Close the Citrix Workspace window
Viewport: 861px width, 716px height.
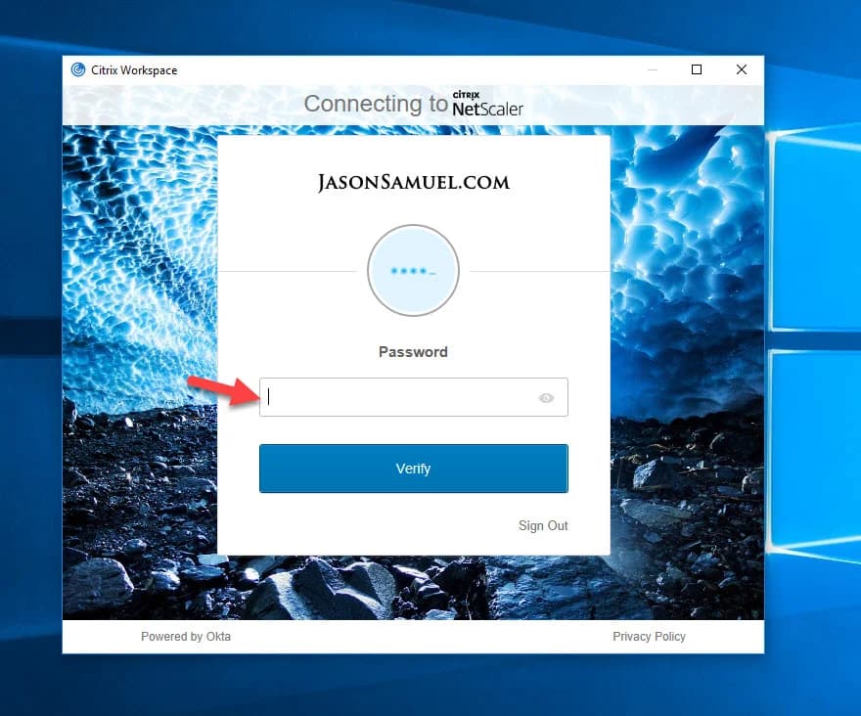pos(742,69)
